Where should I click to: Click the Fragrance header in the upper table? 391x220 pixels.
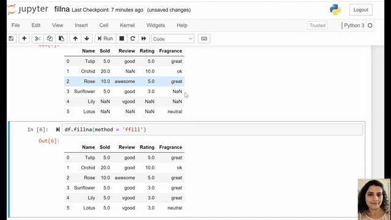(x=170, y=51)
